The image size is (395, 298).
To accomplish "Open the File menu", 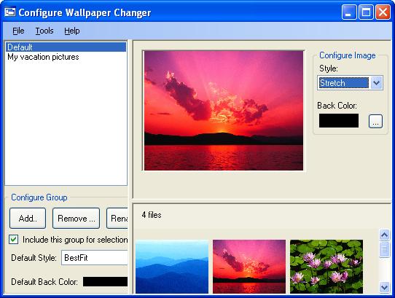I will pos(18,31).
